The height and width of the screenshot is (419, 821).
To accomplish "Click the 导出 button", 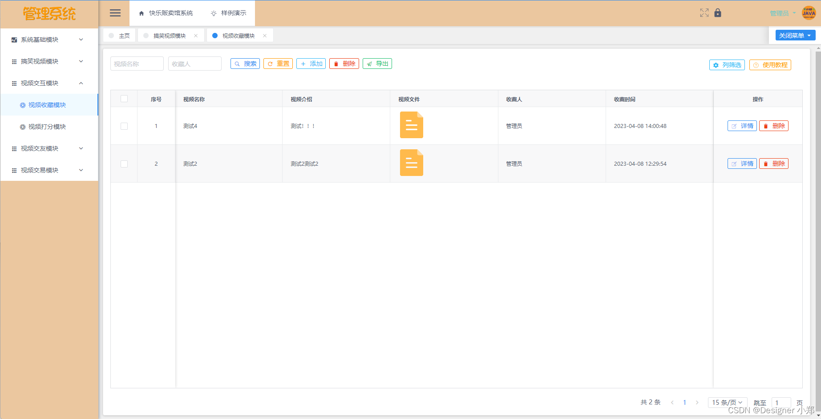I will 377,64.
